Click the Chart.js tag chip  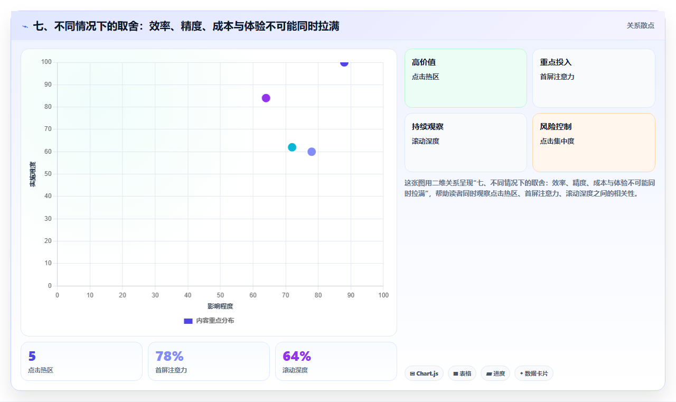click(x=424, y=373)
